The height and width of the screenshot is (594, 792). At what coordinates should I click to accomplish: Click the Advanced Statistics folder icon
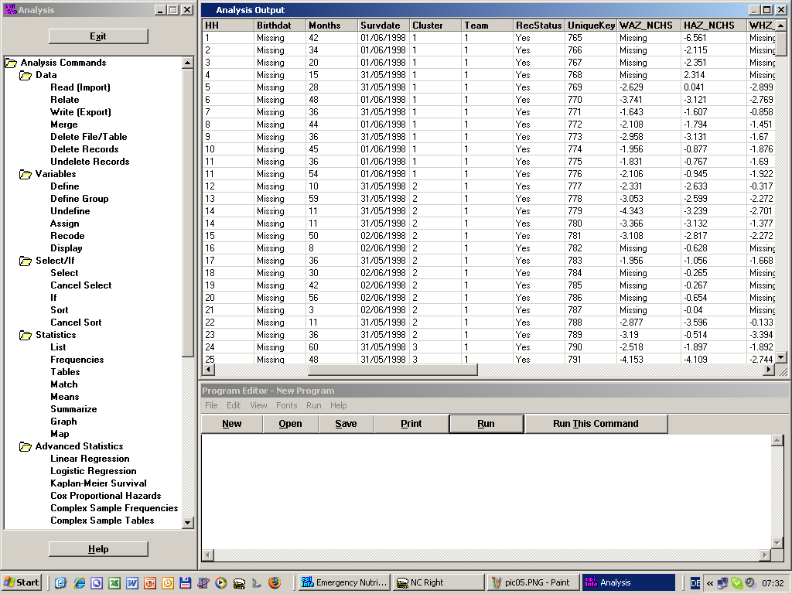tap(26, 446)
